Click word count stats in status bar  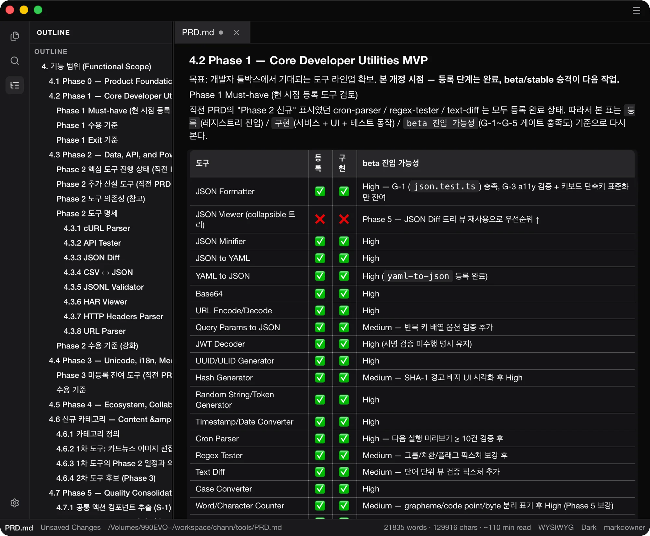(x=457, y=527)
